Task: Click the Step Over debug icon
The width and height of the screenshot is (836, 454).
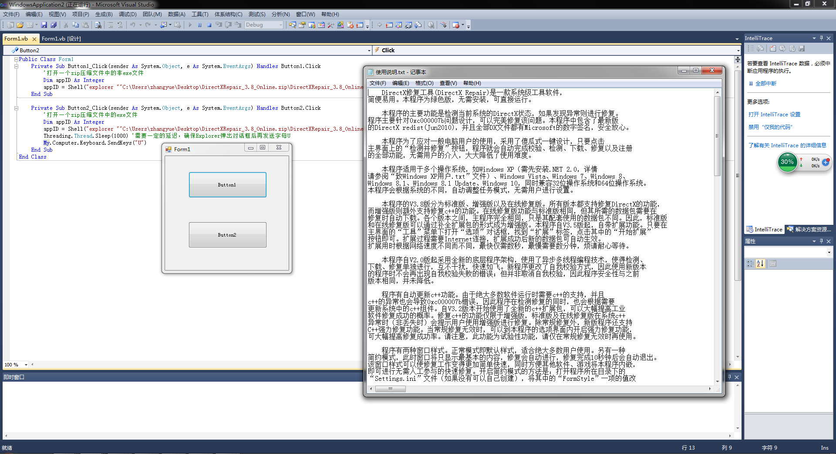Action: click(228, 25)
